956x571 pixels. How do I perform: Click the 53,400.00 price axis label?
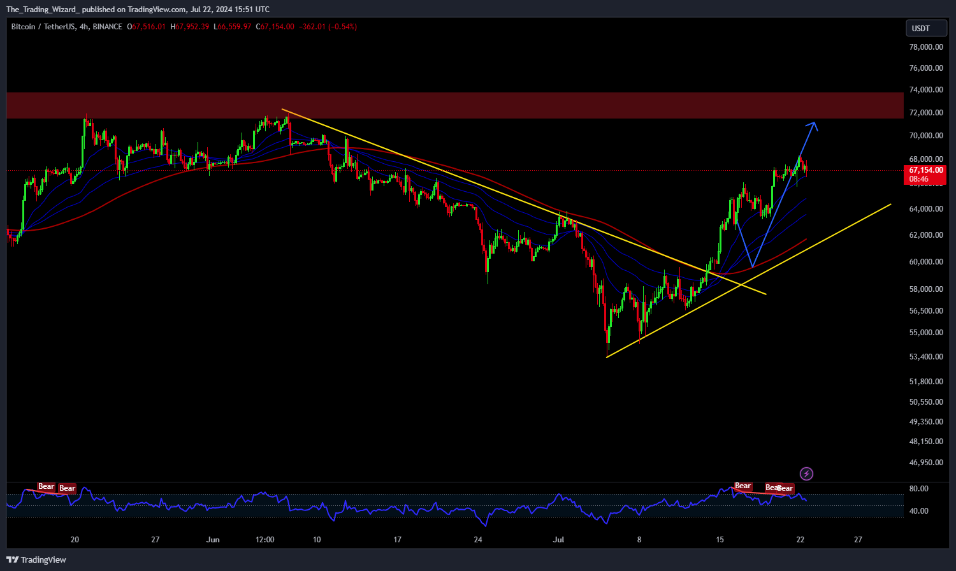tap(926, 357)
